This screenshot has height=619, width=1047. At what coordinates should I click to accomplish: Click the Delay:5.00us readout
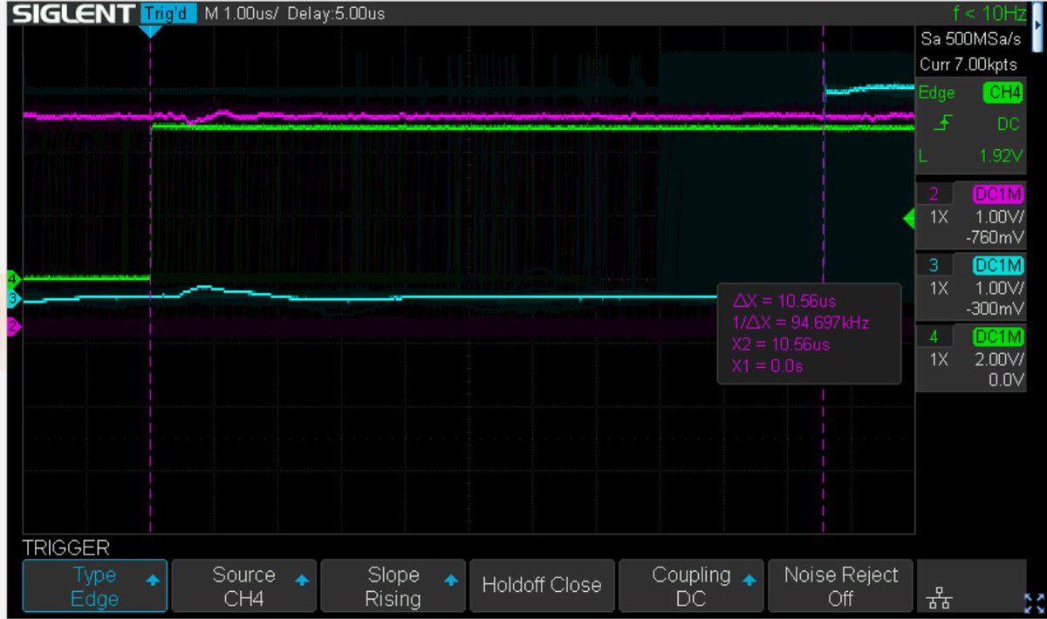335,14
